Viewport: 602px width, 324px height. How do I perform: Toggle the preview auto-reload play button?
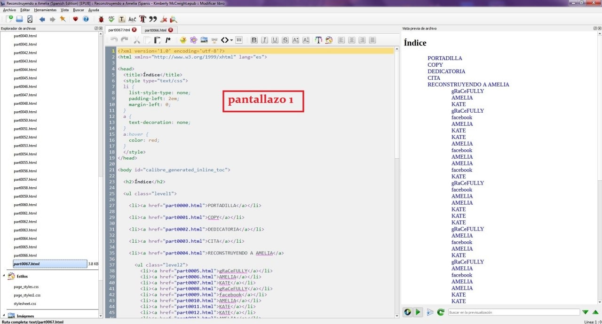(418, 312)
